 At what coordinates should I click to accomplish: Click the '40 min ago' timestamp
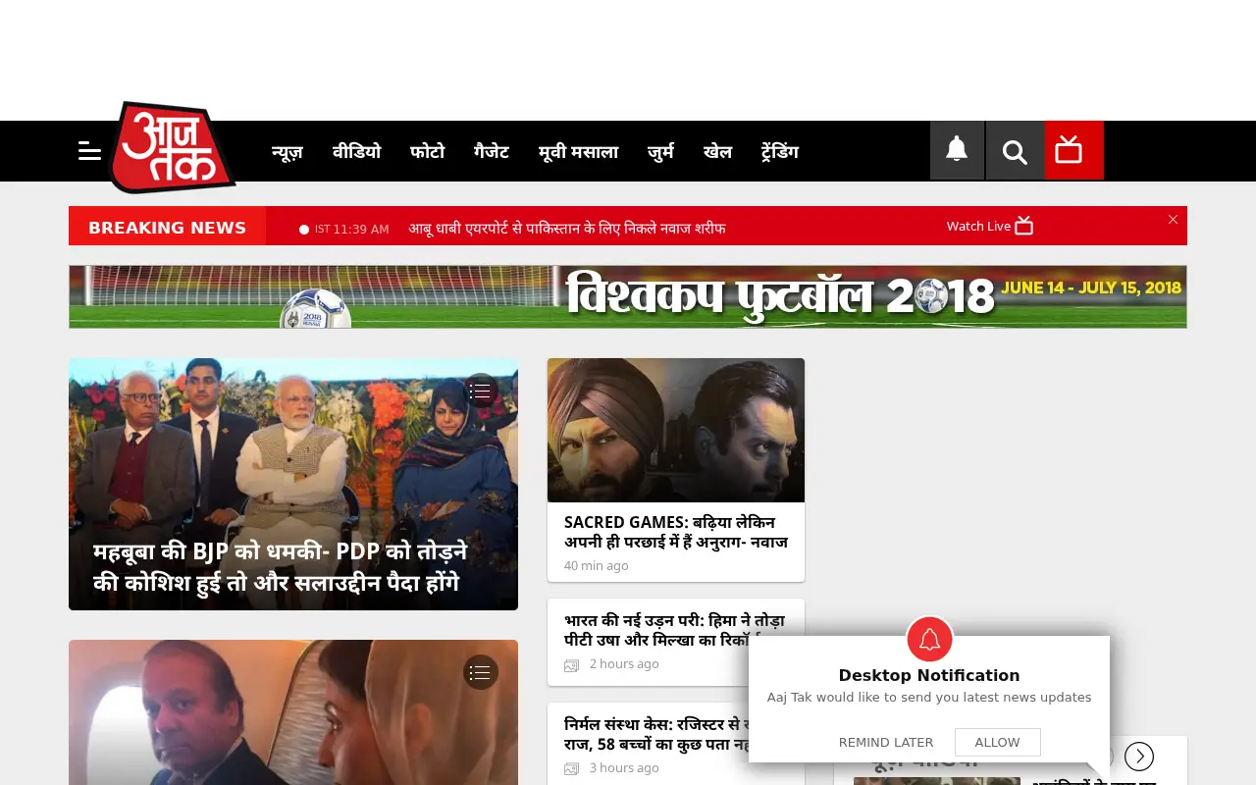(x=596, y=565)
